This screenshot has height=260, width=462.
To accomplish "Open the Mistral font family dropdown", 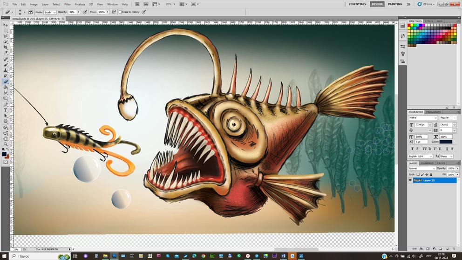I will pos(423,117).
